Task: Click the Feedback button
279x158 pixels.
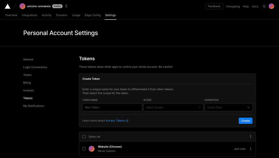Action: 214,6
